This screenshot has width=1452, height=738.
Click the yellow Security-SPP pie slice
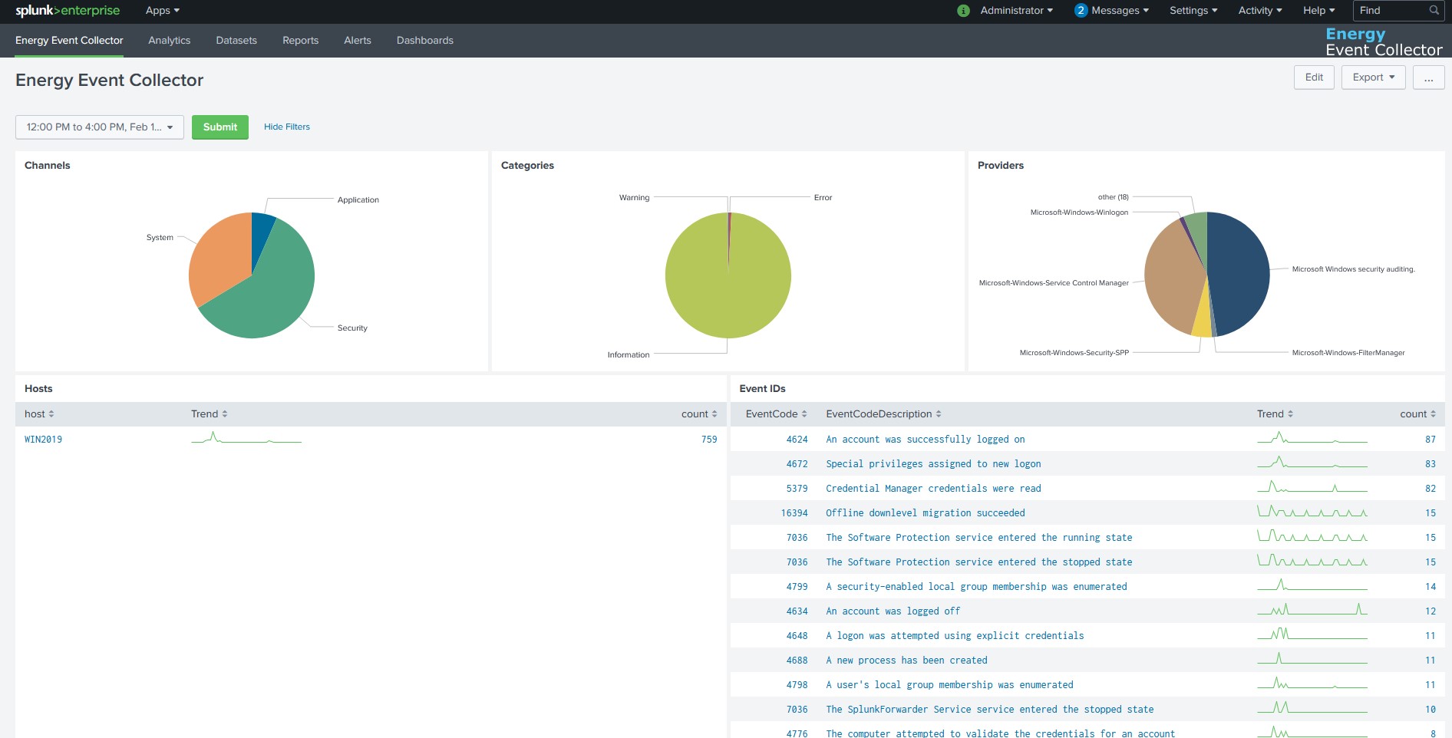pos(1203,322)
